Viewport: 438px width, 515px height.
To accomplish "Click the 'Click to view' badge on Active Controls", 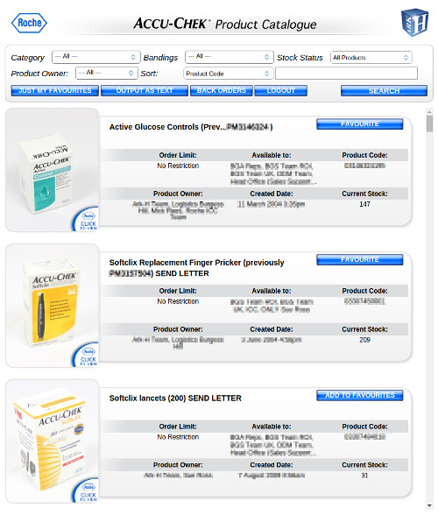I will [86, 220].
